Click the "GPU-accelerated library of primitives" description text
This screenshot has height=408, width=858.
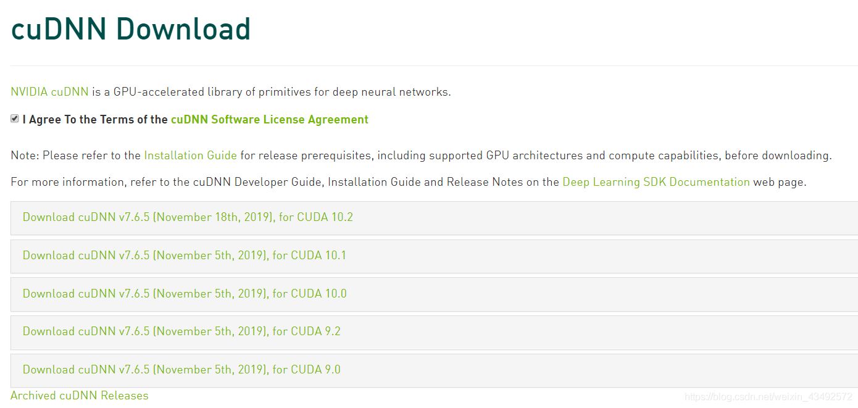[x=198, y=92]
